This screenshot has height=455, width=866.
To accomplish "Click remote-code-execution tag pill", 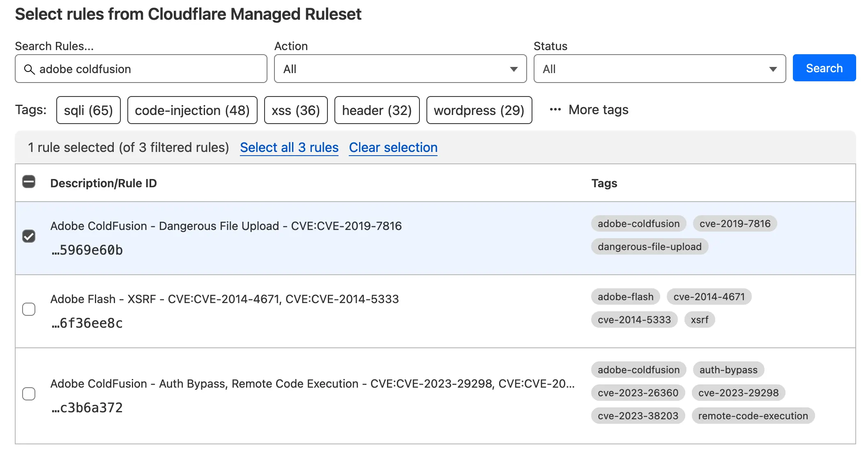I will (753, 416).
